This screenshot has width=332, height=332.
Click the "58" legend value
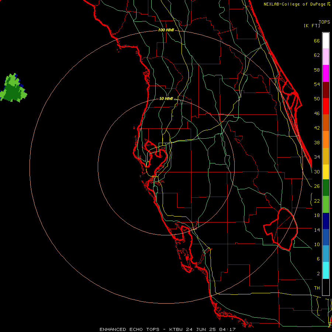tap(317, 70)
